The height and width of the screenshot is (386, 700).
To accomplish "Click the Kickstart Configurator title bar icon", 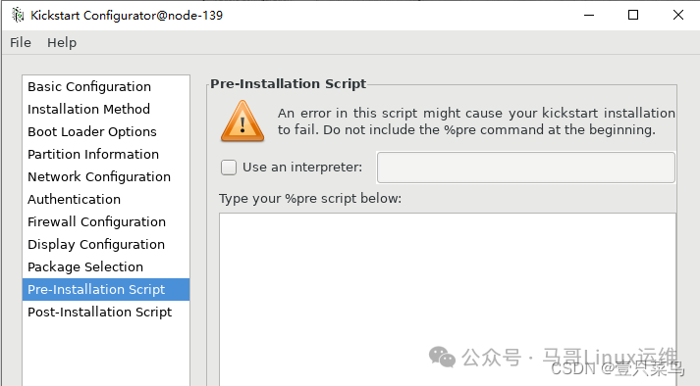I will pos(18,15).
